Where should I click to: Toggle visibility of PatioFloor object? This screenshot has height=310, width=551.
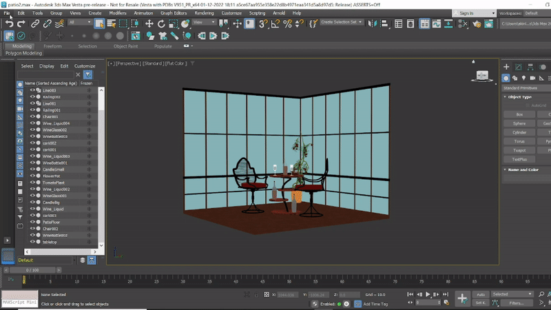(32, 222)
